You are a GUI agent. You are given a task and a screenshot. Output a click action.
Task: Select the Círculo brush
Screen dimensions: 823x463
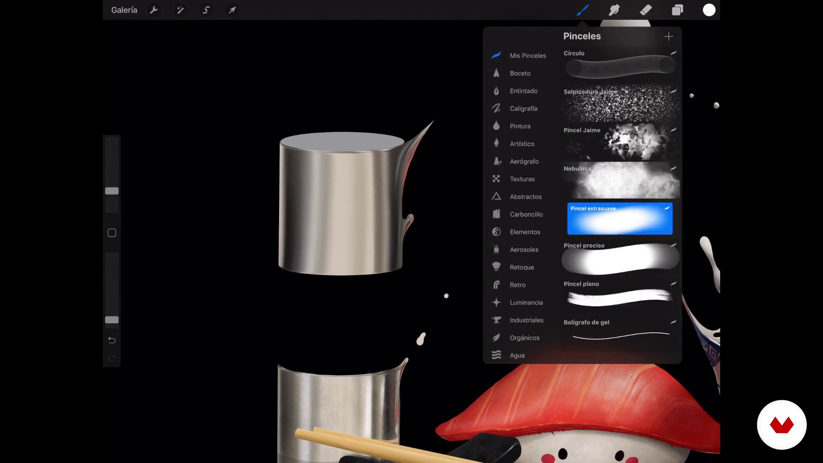(620, 65)
